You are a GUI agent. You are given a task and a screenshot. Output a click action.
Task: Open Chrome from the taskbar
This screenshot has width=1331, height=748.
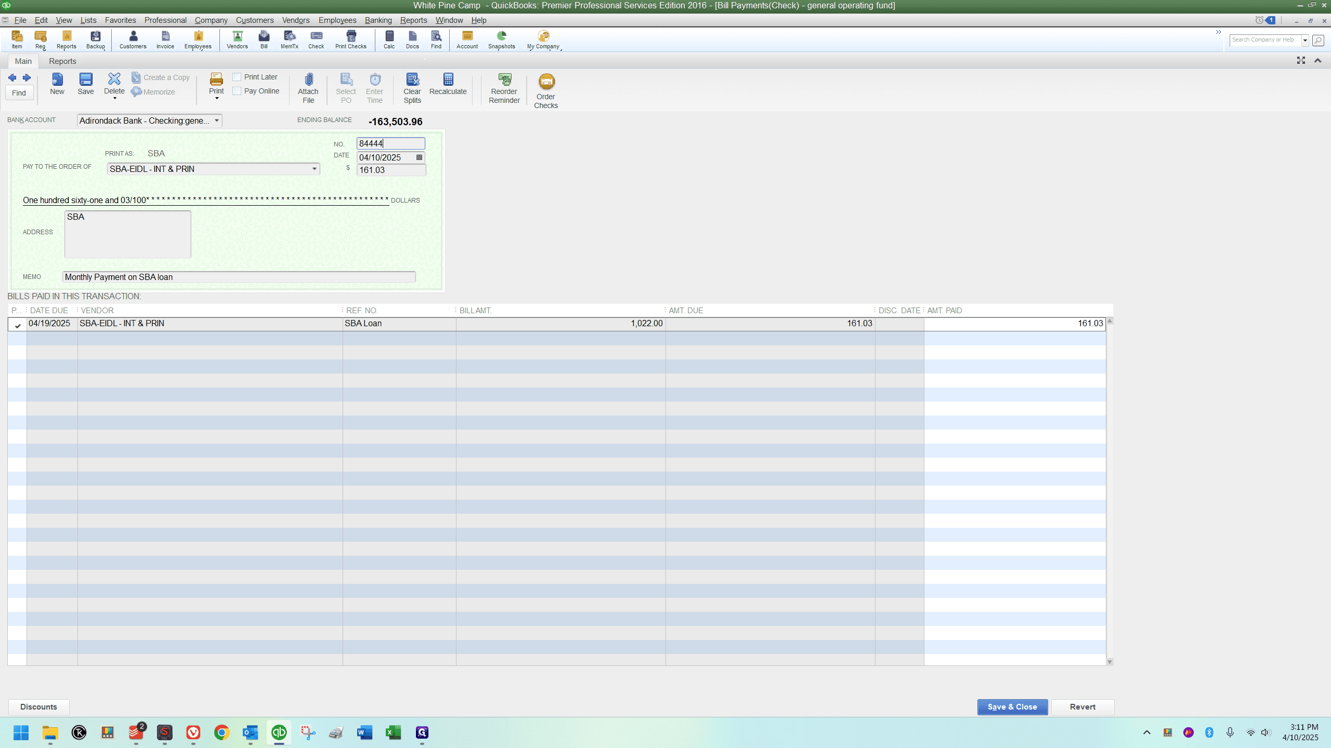[x=222, y=732]
